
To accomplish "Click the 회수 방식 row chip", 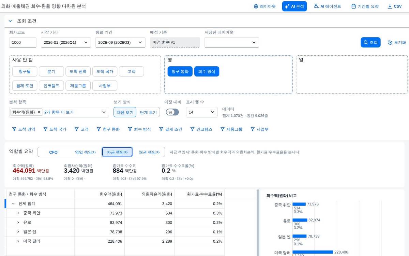I will 207,71.
